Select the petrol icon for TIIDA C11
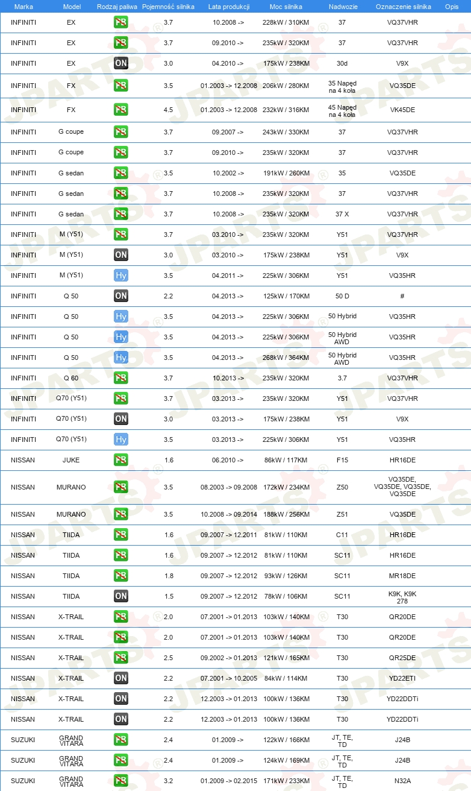Image resolution: width=471 pixels, height=791 pixels. [x=121, y=535]
